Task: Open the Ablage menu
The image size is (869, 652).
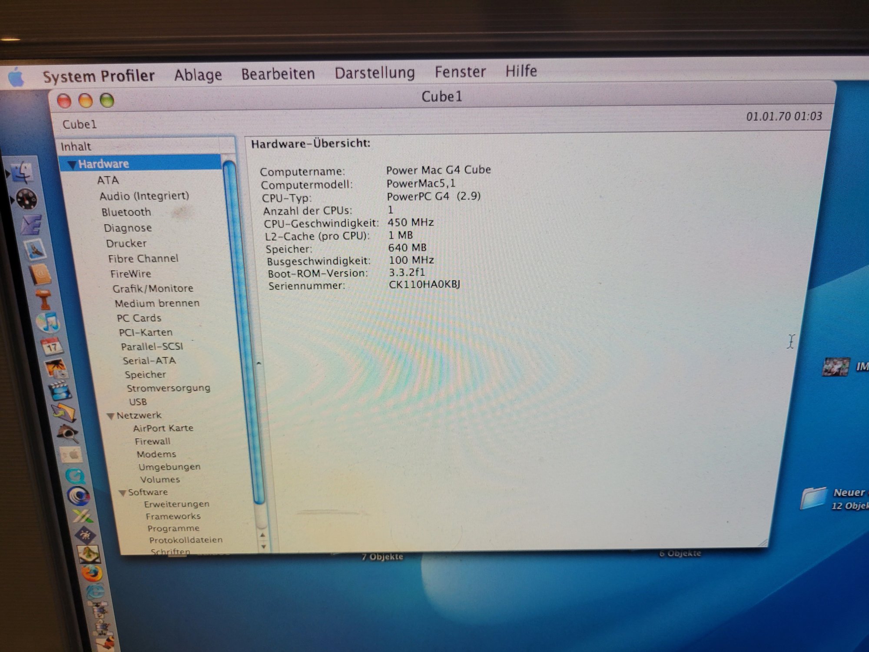Action: (198, 75)
